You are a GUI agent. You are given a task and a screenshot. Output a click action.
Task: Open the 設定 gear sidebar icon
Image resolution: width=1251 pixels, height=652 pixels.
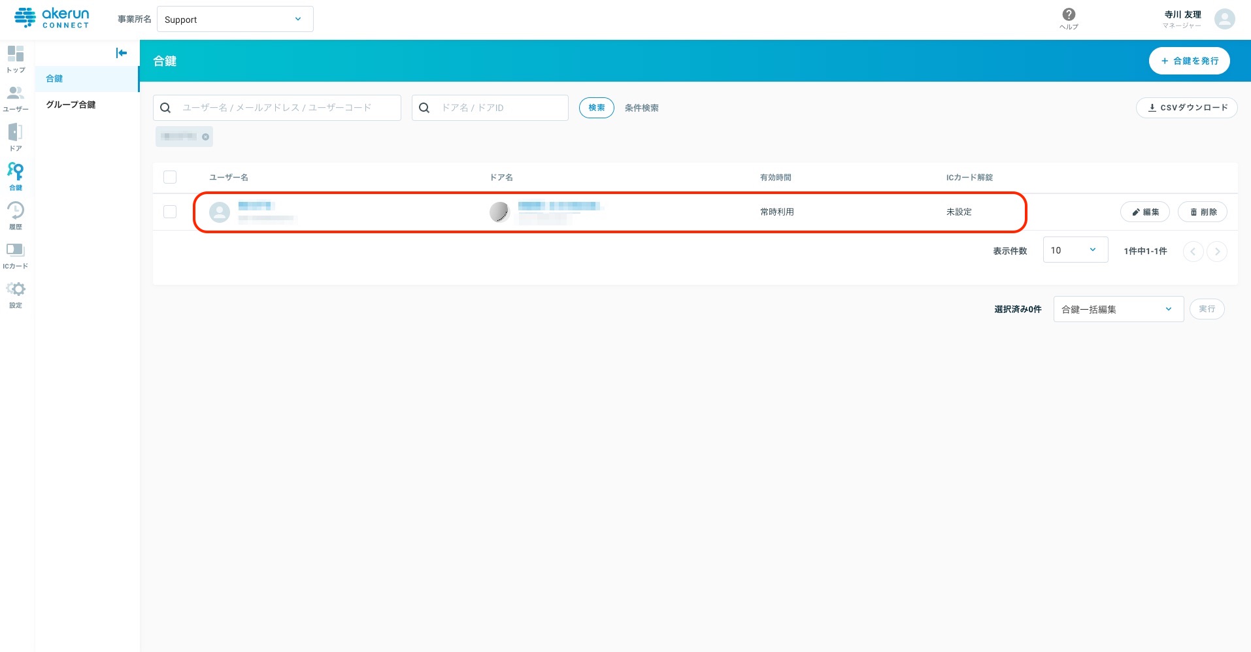click(16, 294)
